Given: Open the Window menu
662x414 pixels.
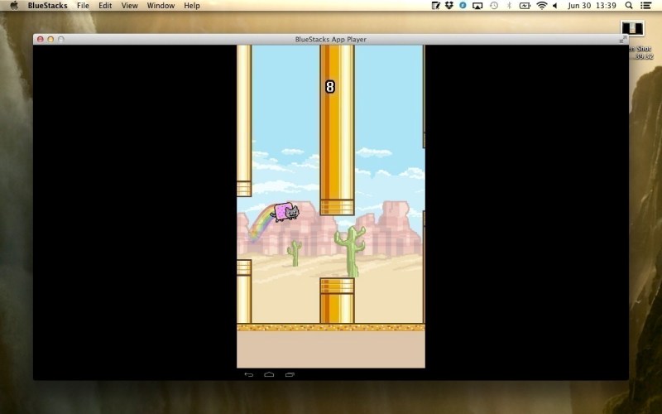Looking at the screenshot, I should (x=161, y=6).
